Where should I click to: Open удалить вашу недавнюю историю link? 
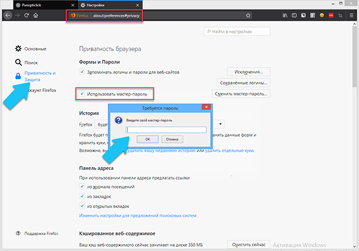pyautogui.click(x=161, y=150)
